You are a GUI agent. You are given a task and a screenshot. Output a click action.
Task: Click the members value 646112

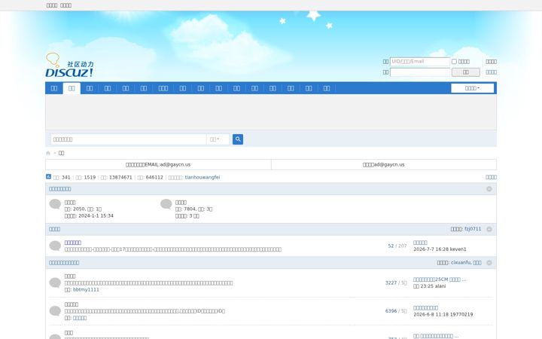[x=154, y=178]
